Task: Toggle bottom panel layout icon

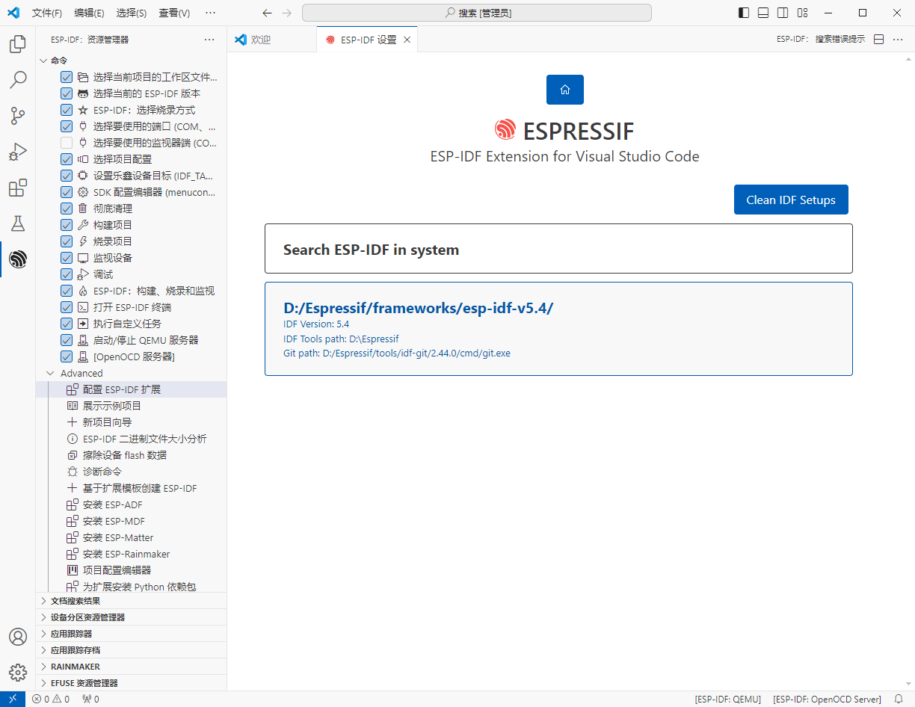Action: 763,13
